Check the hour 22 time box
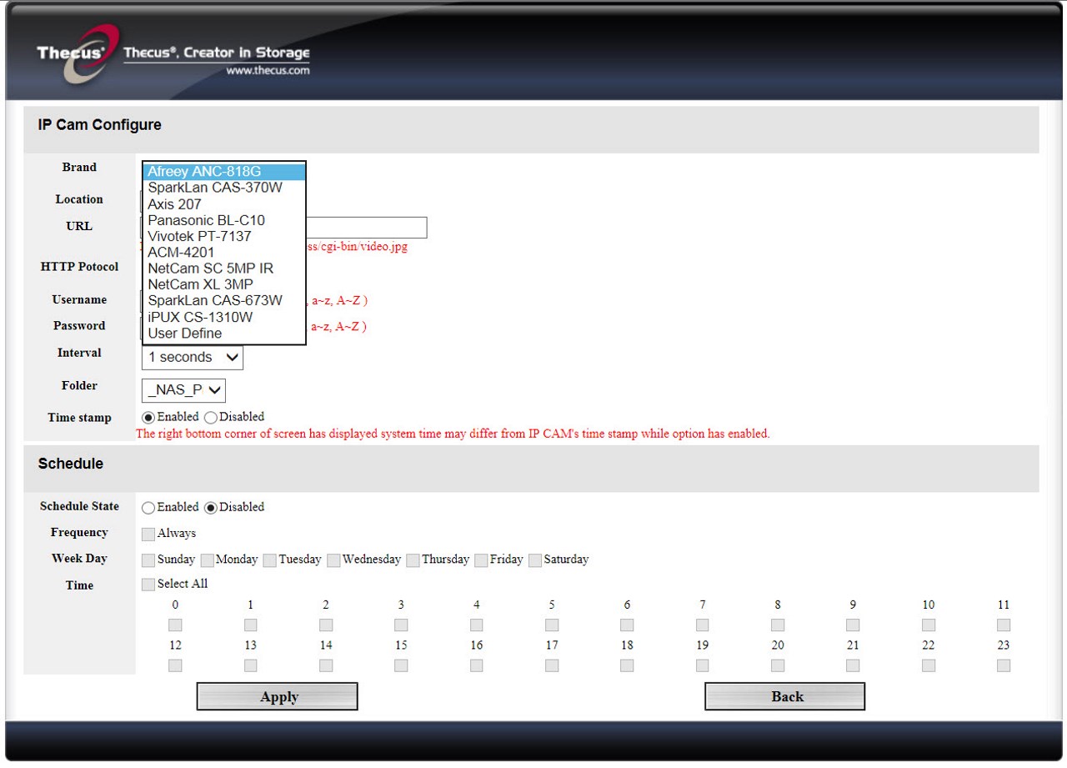 tap(929, 665)
